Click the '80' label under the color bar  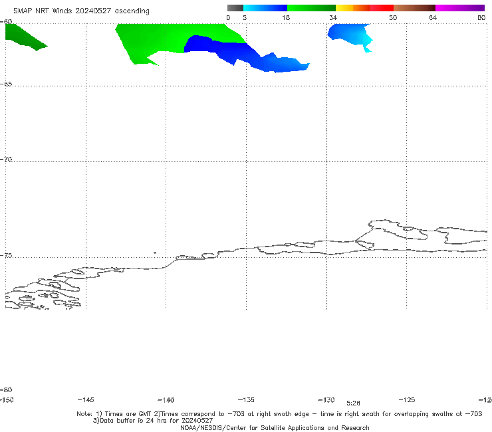[x=481, y=17]
